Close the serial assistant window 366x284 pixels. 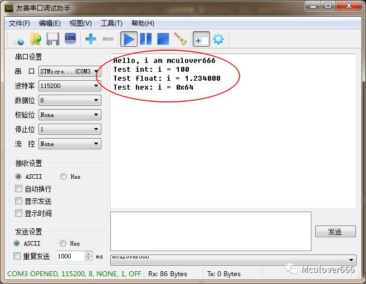pos(349,6)
